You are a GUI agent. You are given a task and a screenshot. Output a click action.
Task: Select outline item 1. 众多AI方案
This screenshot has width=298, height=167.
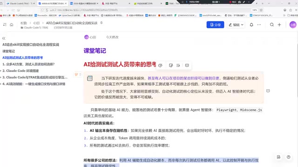point(28,64)
